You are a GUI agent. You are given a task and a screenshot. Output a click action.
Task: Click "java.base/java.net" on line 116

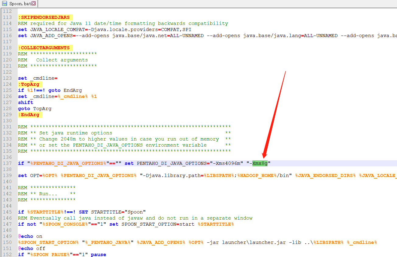click(x=139, y=36)
